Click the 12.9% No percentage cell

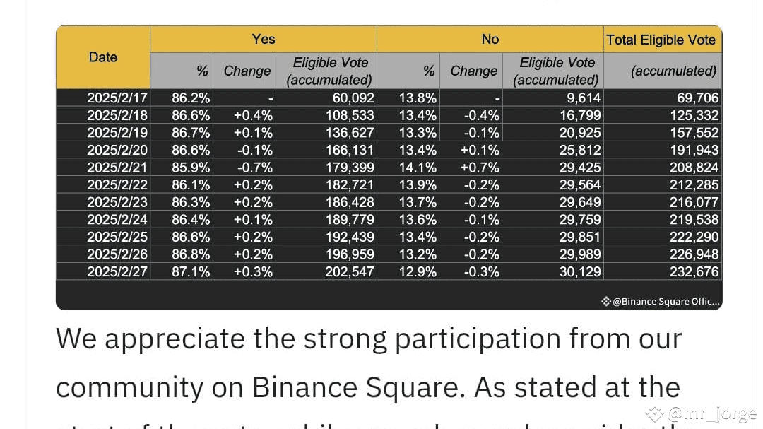pos(420,271)
